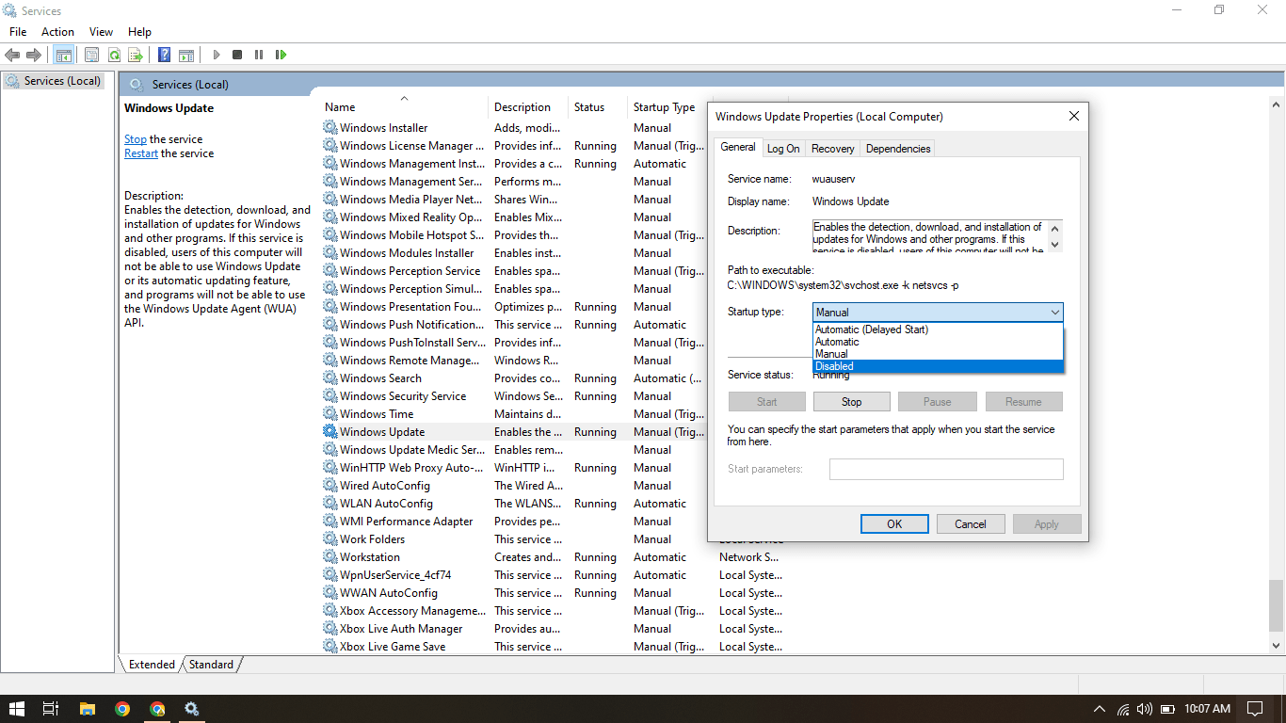
Task: Open the Properties toolbar icon
Action: [x=91, y=56]
